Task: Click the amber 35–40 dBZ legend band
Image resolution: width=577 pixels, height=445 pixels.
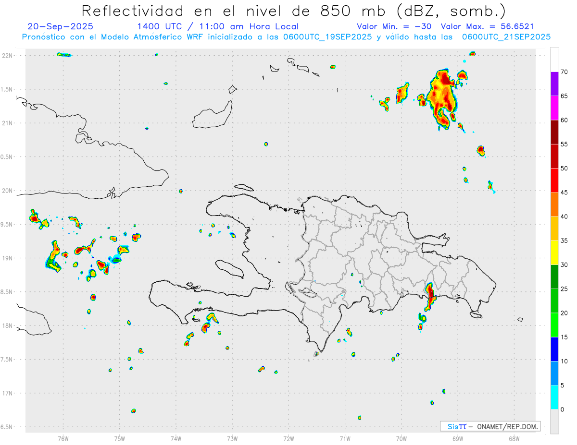Action: point(554,229)
